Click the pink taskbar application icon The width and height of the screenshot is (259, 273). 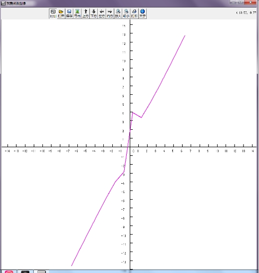point(9,272)
